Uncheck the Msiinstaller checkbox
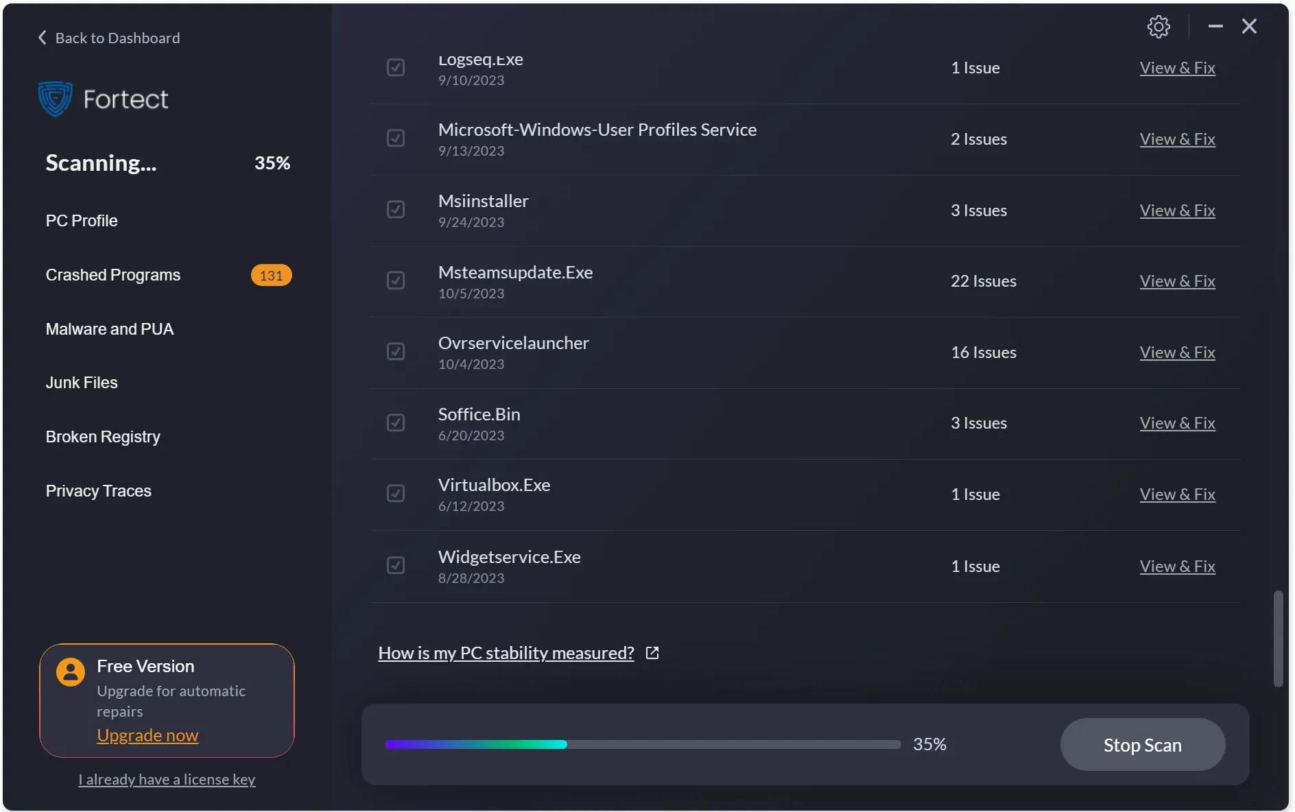Viewport: 1295px width, 812px height. (396, 209)
